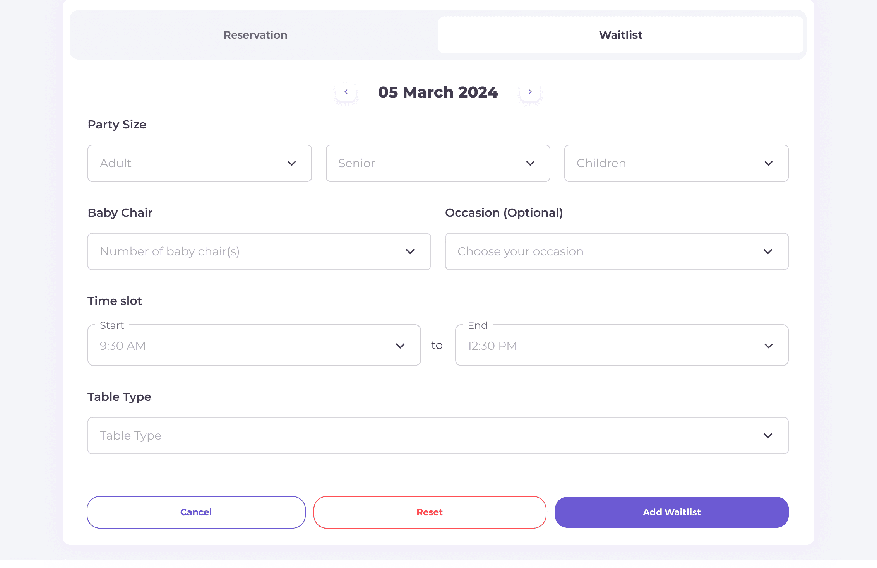877x568 pixels.
Task: Select the Waitlist tab
Action: tap(620, 35)
